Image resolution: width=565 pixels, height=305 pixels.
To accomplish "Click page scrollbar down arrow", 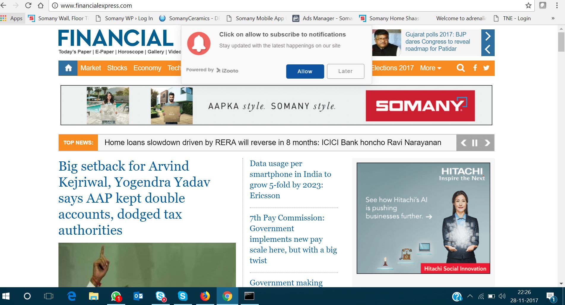I will click(561, 284).
